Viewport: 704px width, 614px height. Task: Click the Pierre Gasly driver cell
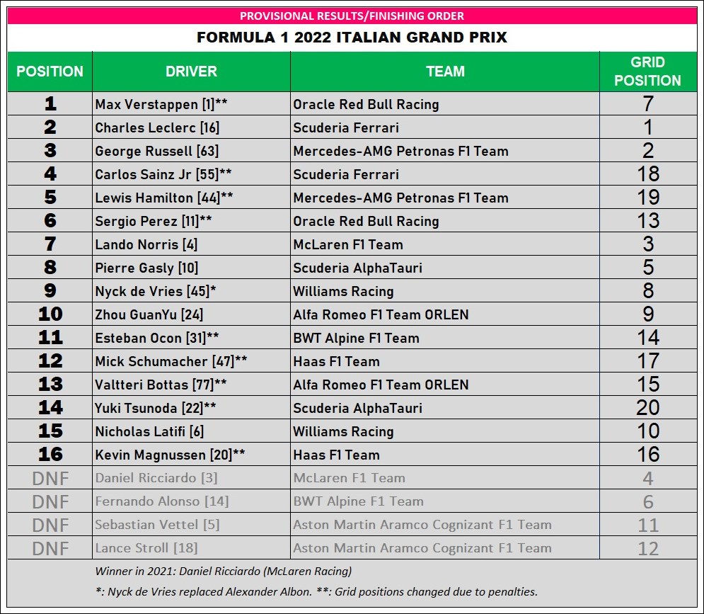tap(146, 268)
